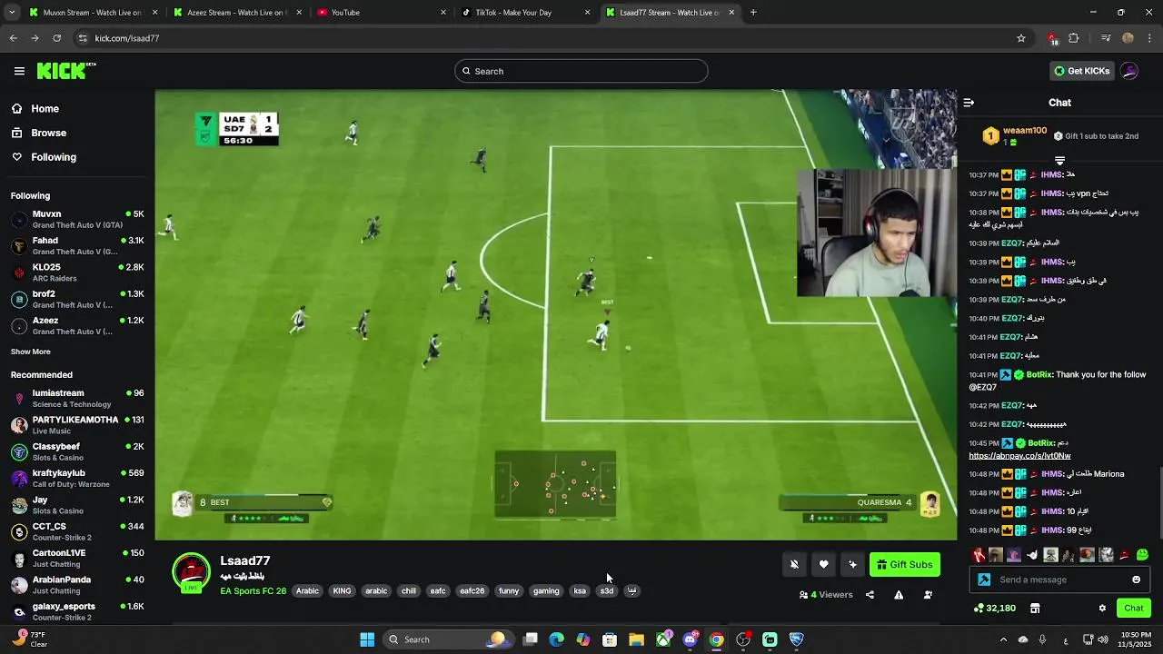Image resolution: width=1163 pixels, height=654 pixels.
Task: Select the ksa tag
Action: (580, 591)
